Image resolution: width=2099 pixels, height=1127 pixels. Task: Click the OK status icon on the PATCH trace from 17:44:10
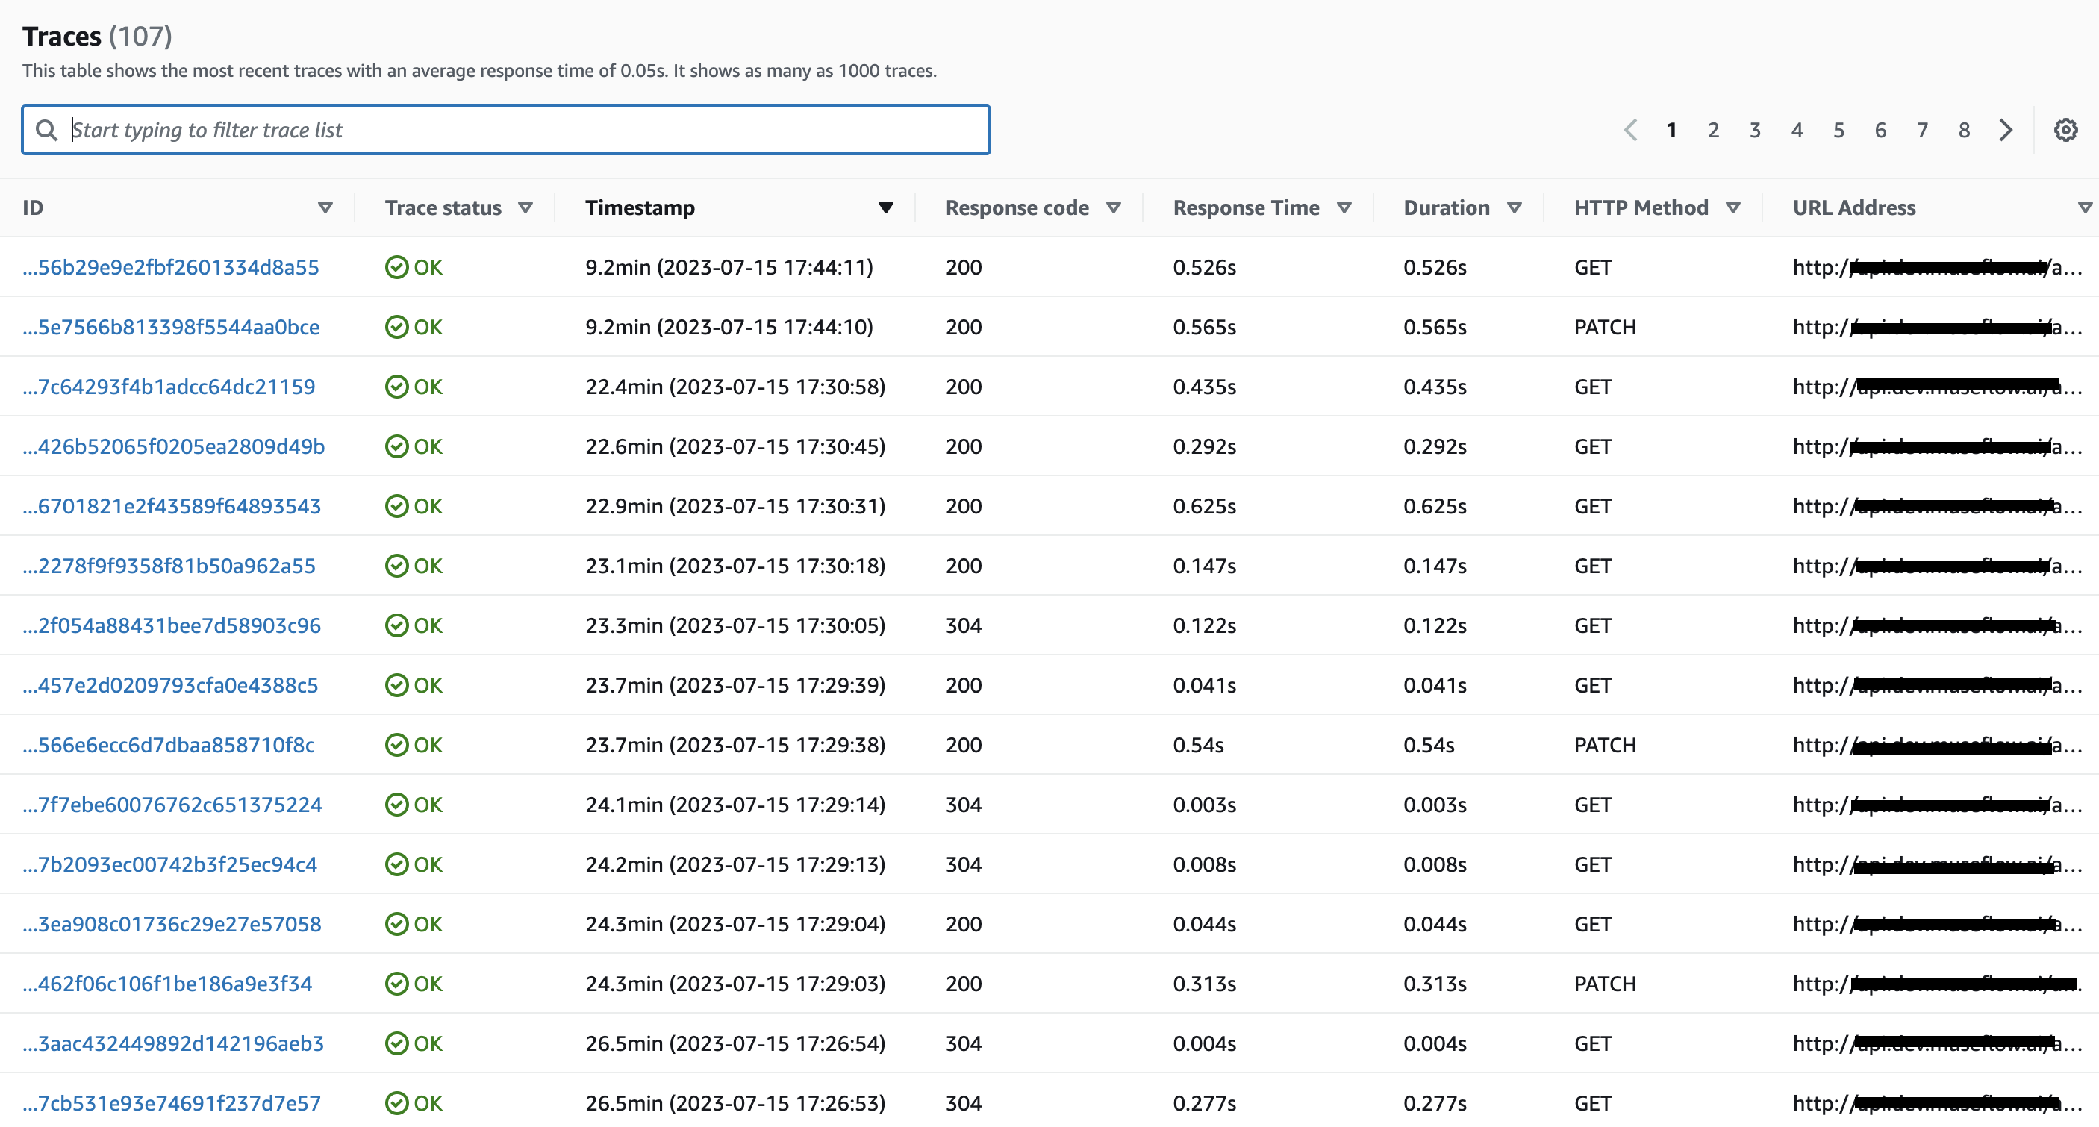click(397, 327)
